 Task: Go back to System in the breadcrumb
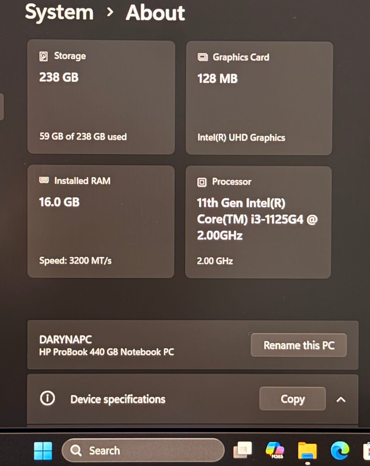point(59,12)
